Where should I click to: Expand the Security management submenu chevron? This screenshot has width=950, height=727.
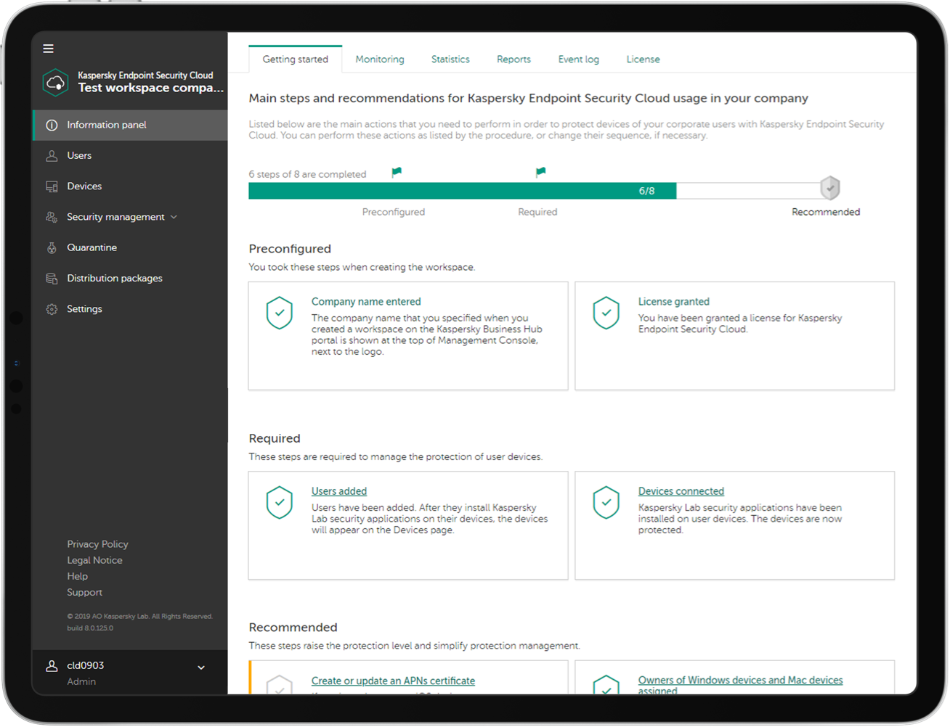pyautogui.click(x=174, y=217)
